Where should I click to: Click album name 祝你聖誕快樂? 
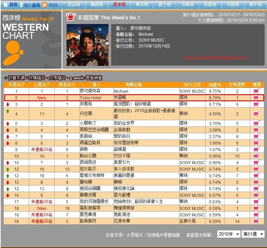click(x=126, y=143)
